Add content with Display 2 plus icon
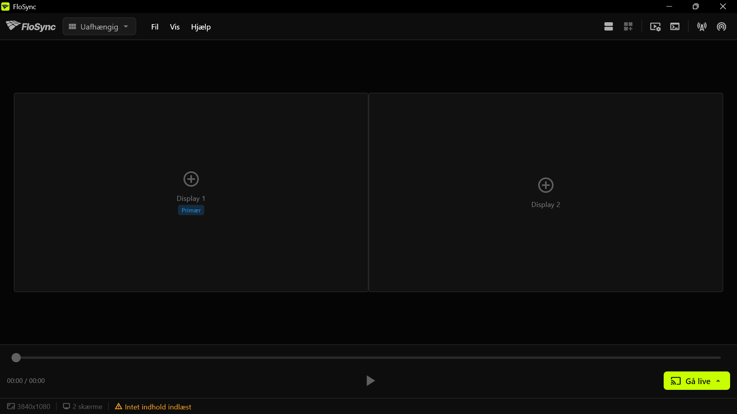This screenshot has width=737, height=414. click(546, 185)
